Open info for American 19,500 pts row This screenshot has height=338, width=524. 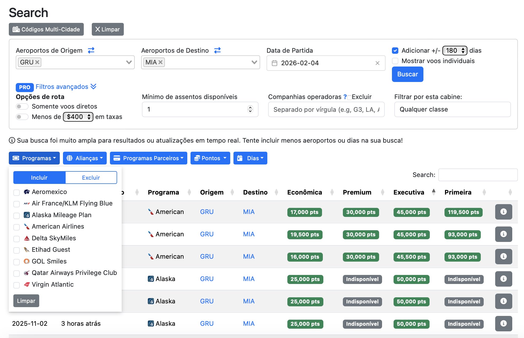pos(503,234)
